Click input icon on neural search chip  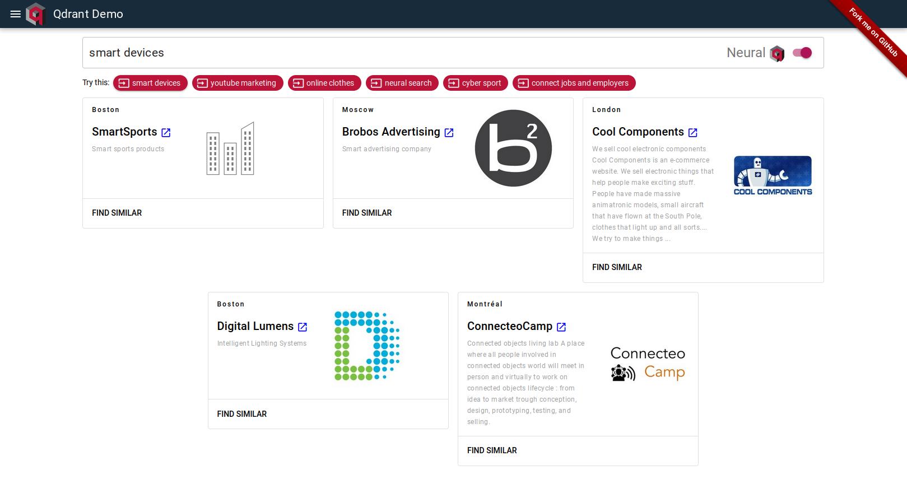pos(376,83)
